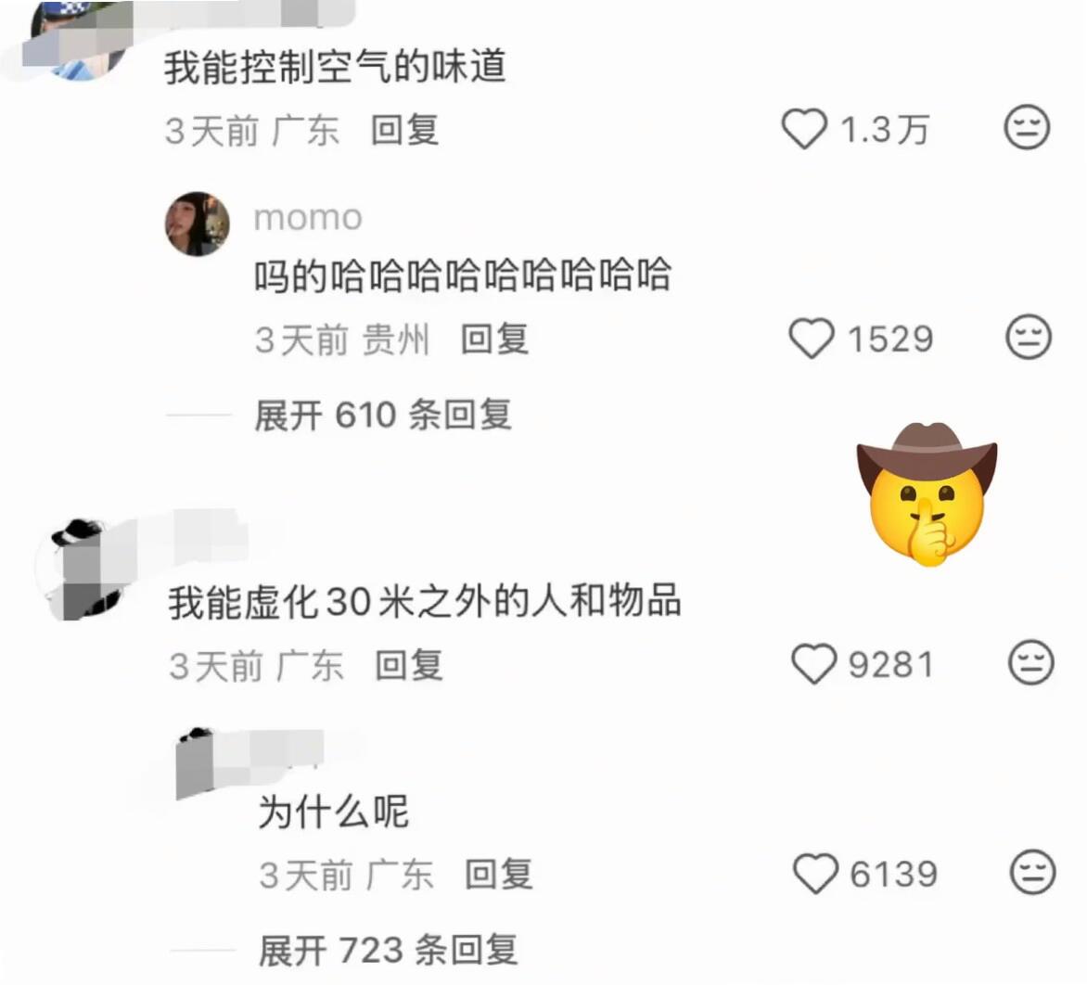
Task: Tap the momo username
Action: pos(308,218)
